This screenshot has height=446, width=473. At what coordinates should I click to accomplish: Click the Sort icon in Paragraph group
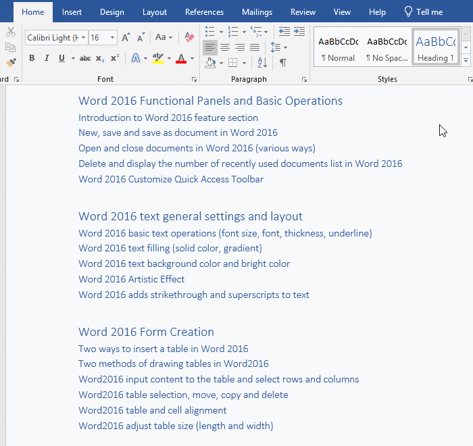[x=262, y=63]
